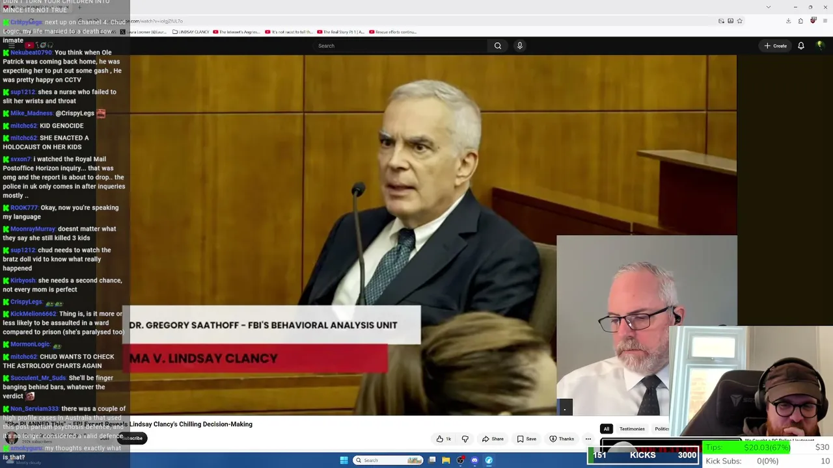Click the Windows taskbar search box
The height and width of the screenshot is (468, 833).
[x=389, y=460]
